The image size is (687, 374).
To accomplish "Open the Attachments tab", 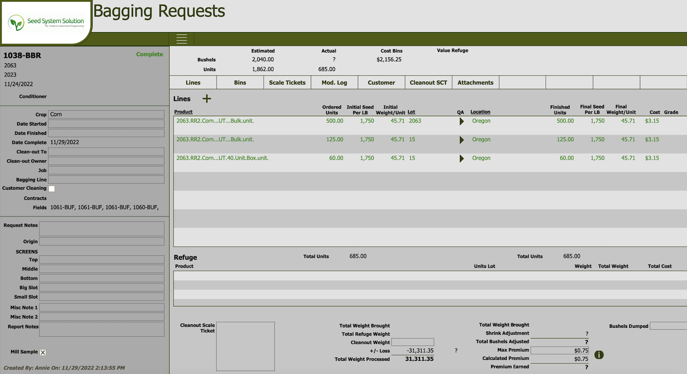I will pyautogui.click(x=475, y=83).
